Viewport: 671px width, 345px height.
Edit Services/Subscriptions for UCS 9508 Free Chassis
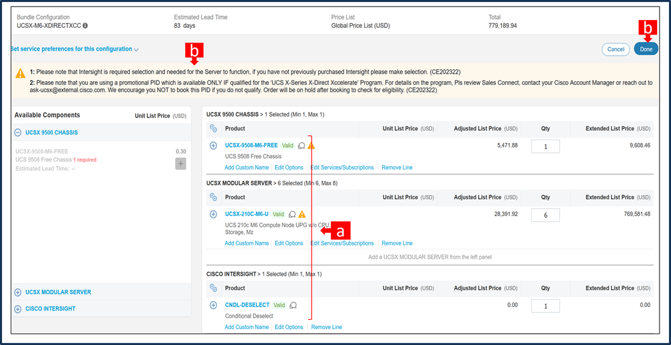tap(342, 168)
